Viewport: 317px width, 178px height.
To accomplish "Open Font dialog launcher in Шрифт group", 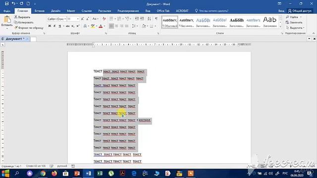I will coord(106,33).
